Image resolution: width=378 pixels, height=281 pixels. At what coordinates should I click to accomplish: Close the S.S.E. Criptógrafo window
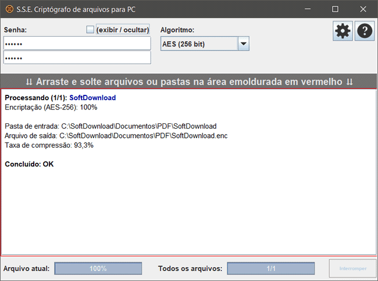click(362, 9)
